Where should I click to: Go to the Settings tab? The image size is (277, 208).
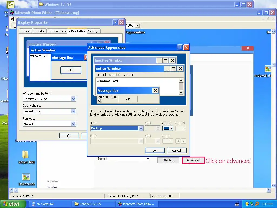coord(93,31)
